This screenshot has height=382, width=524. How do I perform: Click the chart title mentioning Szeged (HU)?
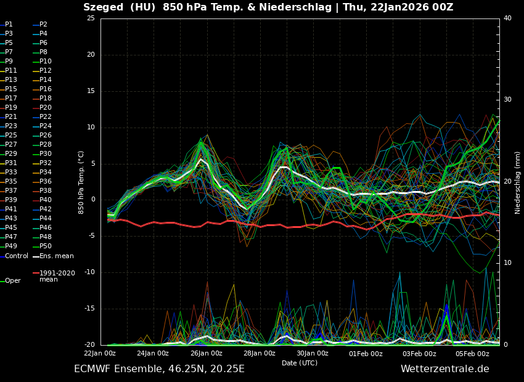click(268, 7)
